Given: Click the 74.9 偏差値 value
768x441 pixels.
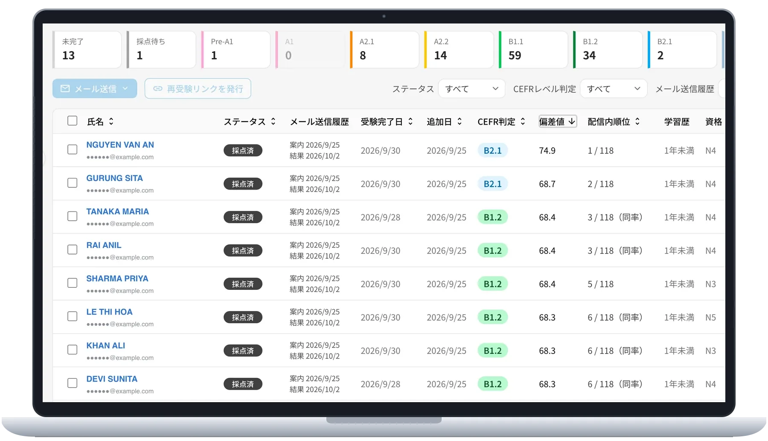Looking at the screenshot, I should [547, 151].
